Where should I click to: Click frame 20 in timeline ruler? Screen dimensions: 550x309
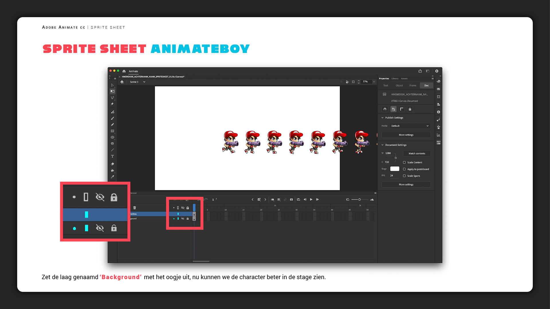click(261, 210)
